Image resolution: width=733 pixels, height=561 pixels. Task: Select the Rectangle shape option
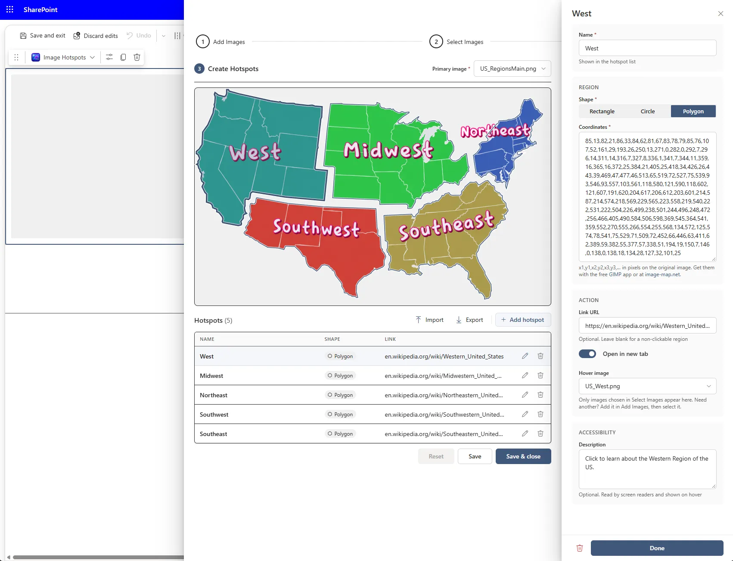pos(602,111)
